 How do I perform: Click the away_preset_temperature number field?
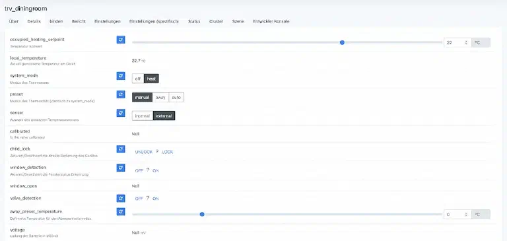[457, 214]
